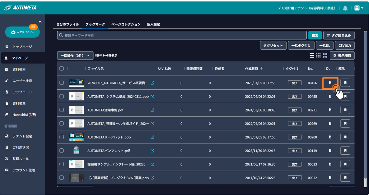
Task: Download file No. 00271
Action: pyautogui.click(x=330, y=110)
